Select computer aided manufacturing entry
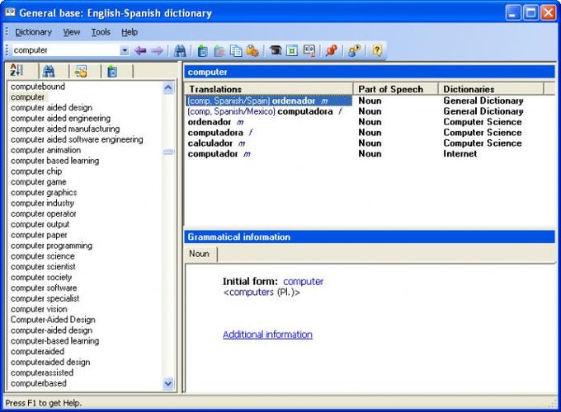This screenshot has width=561, height=412. point(65,129)
